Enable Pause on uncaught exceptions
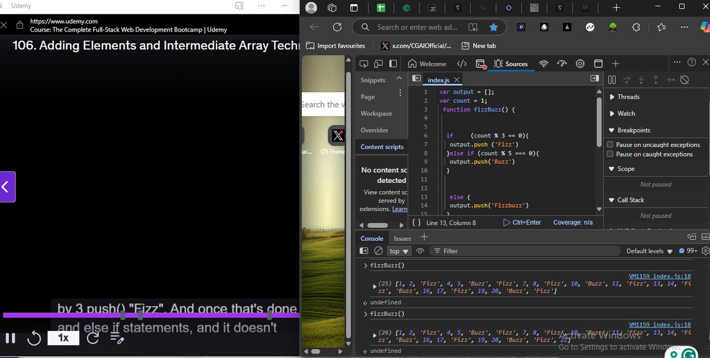The height and width of the screenshot is (358, 710). coord(609,144)
